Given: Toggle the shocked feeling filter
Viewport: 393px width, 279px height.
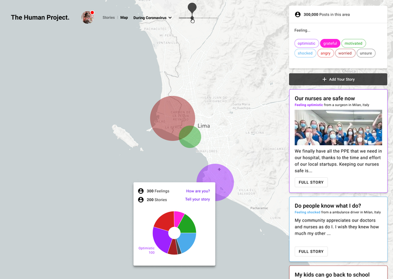Looking at the screenshot, I should (x=305, y=53).
